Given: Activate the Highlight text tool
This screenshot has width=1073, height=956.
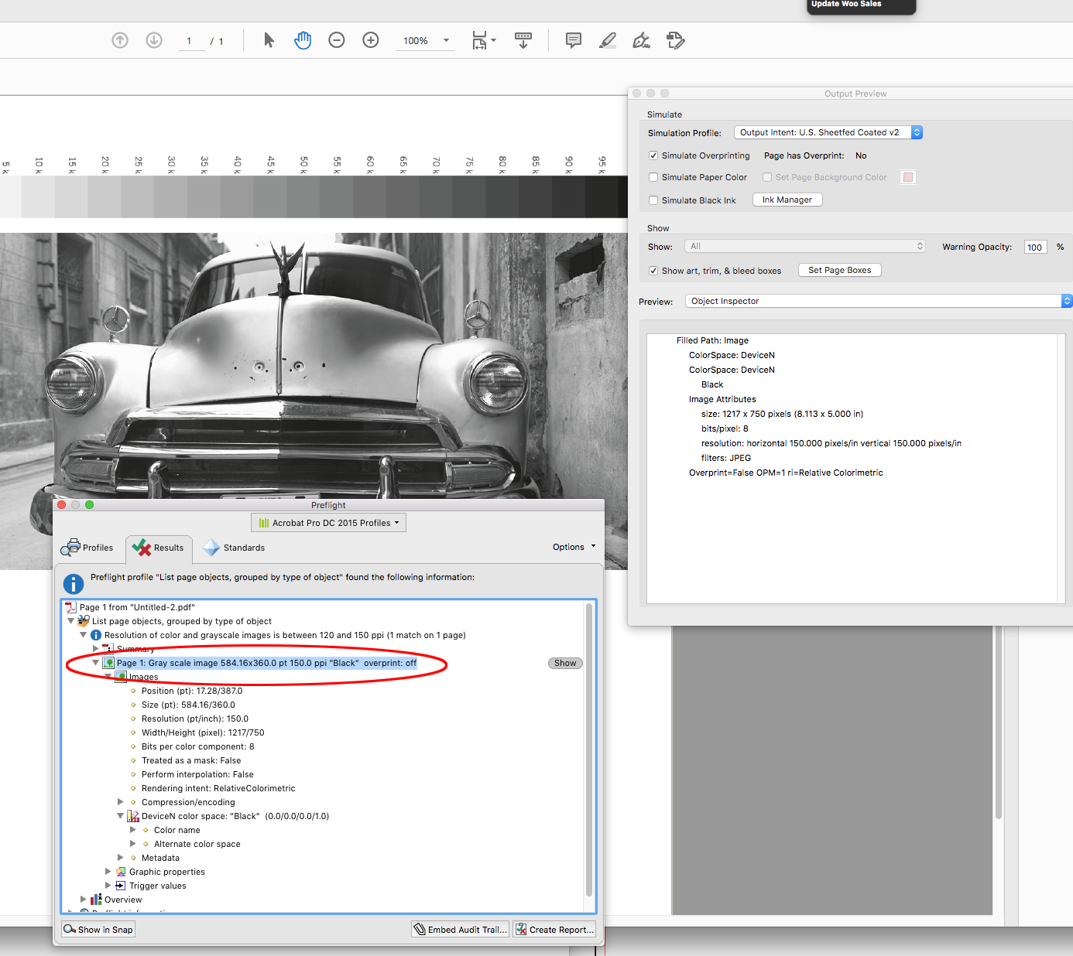Looking at the screenshot, I should pos(607,40).
